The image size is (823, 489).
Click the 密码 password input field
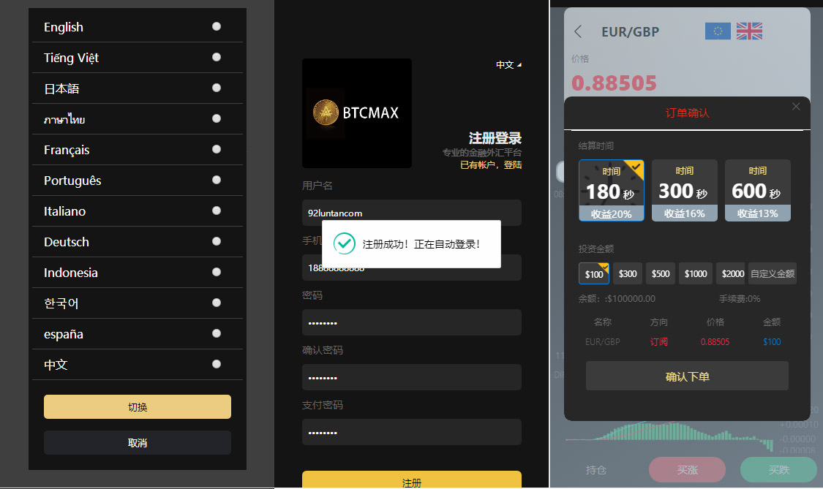pos(411,322)
